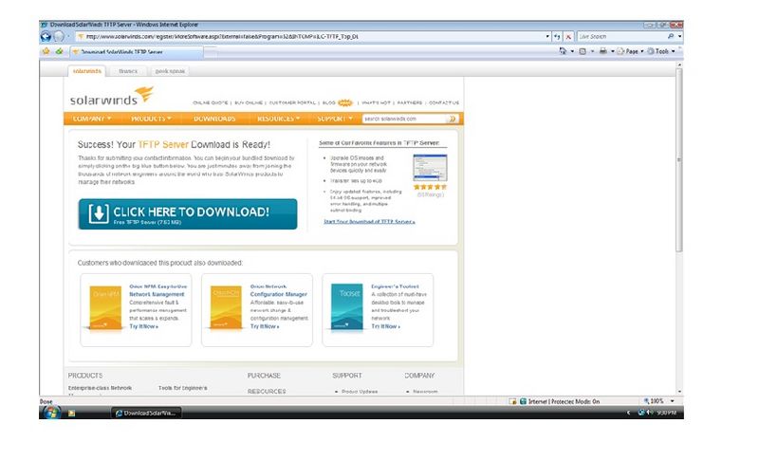Click Try It Now under Network Management
Screen dimensions: 759x460
[143, 326]
